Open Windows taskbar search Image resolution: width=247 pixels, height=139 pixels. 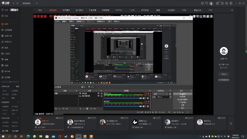(x=9, y=136)
